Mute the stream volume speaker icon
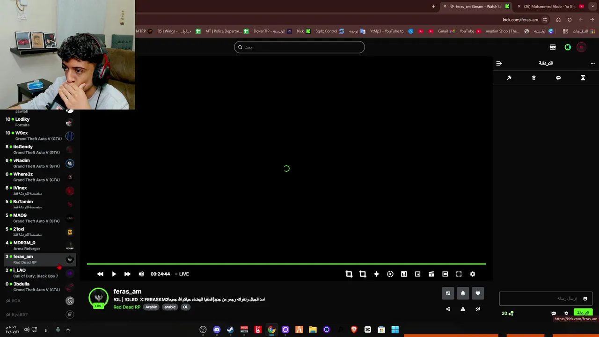This screenshot has height=337, width=599. click(x=141, y=274)
